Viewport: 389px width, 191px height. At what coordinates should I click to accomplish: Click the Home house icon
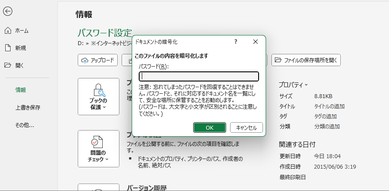7,31
